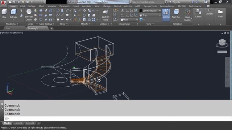Open the 2D Wireframe visual style dropdown
Screen dimensions: 232x130
tap(150, 11)
